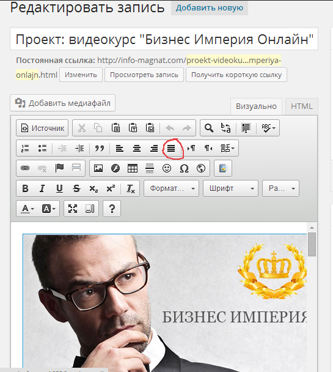
Task: Insert a table
Action: (x=133, y=168)
